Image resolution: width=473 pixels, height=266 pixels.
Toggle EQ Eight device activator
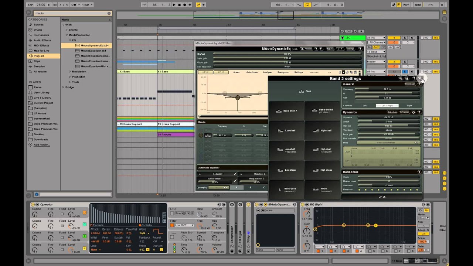[x=302, y=204]
